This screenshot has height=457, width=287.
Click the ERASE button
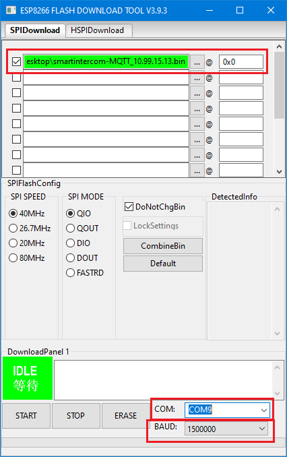click(125, 416)
